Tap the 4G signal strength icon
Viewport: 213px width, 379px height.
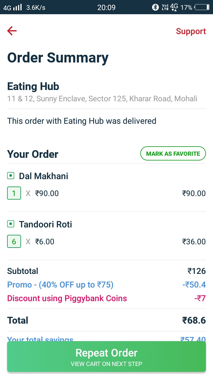click(12, 7)
